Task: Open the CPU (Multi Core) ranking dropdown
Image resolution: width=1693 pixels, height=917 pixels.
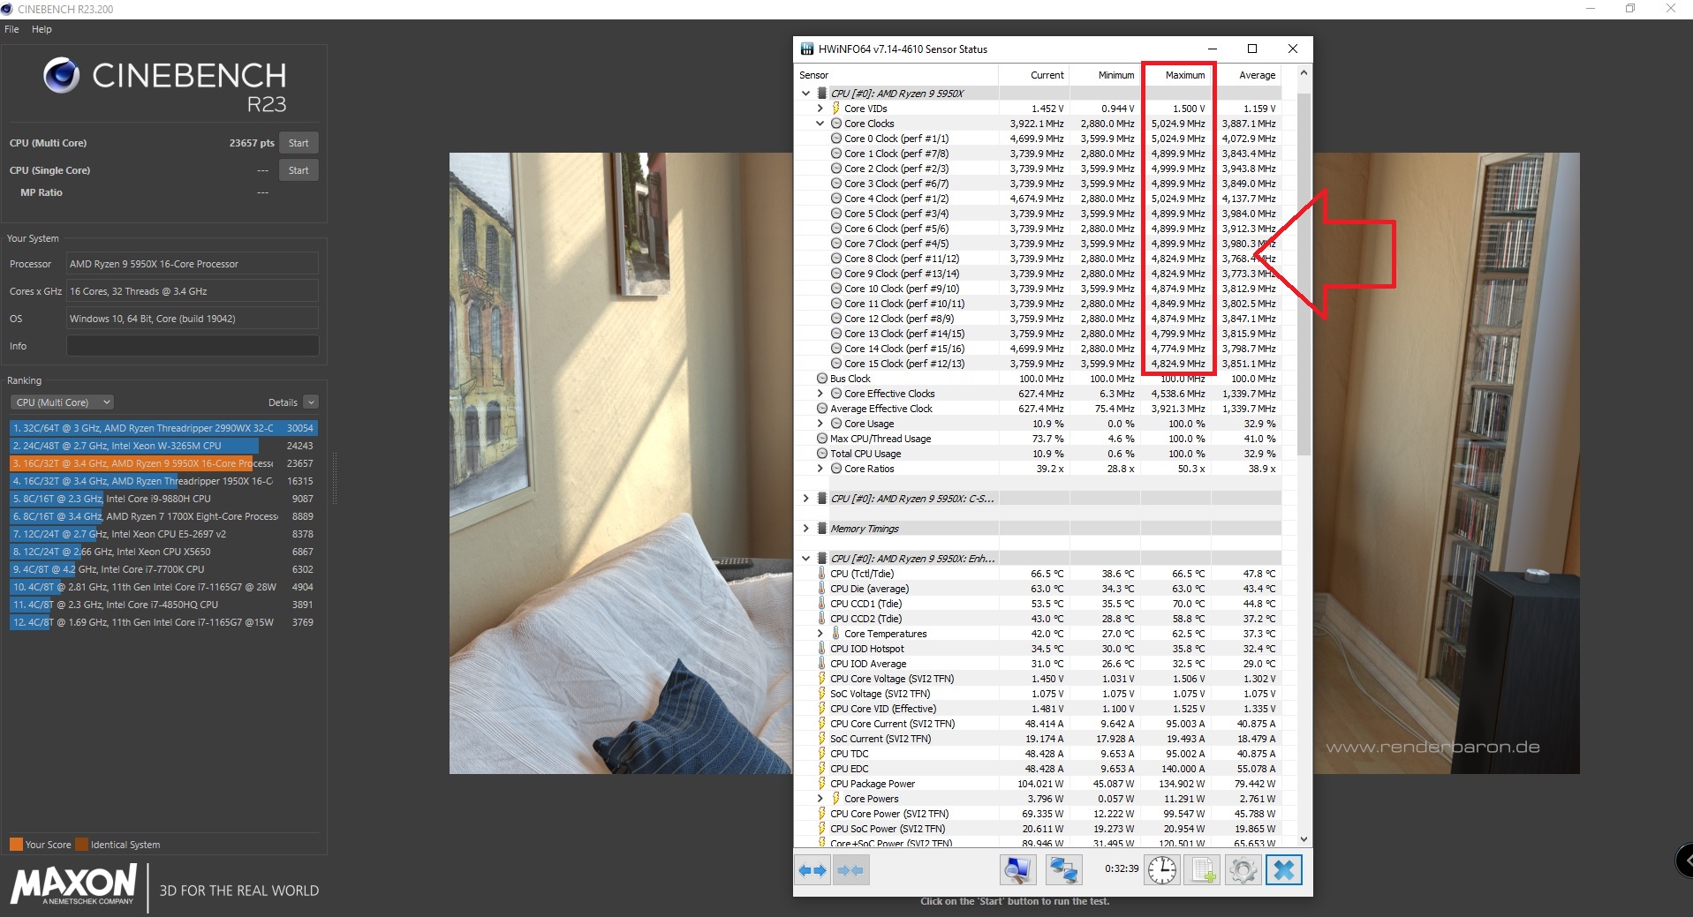Action: point(62,402)
